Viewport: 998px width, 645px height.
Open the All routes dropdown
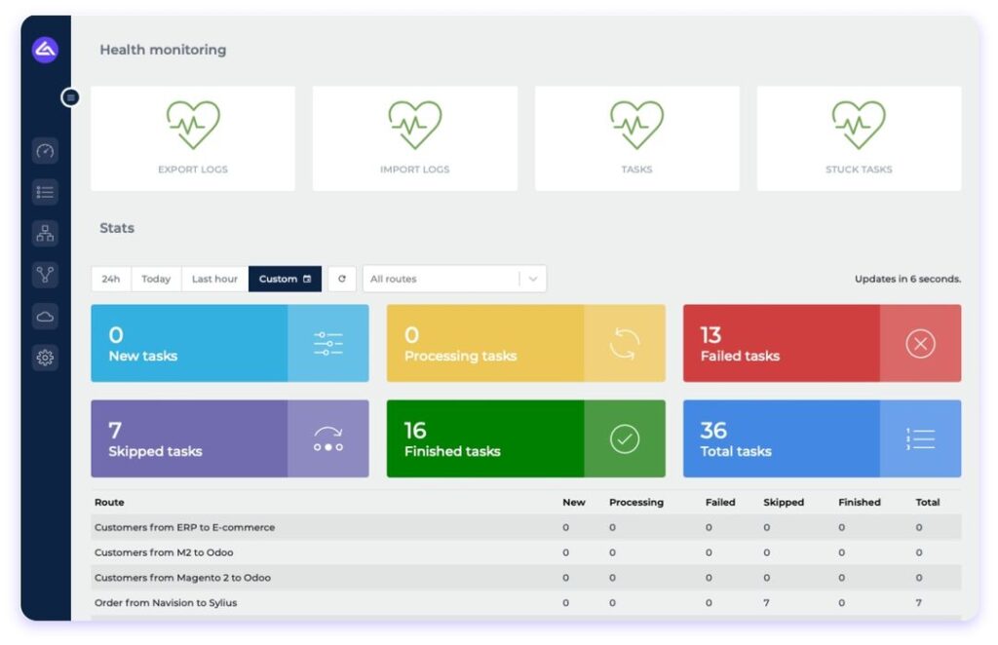pyautogui.click(x=453, y=279)
